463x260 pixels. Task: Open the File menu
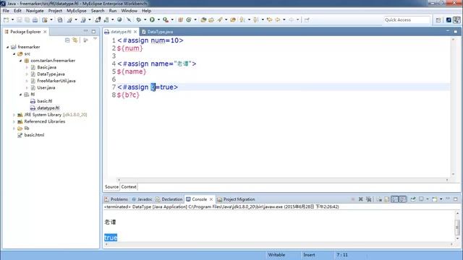coord(6,11)
